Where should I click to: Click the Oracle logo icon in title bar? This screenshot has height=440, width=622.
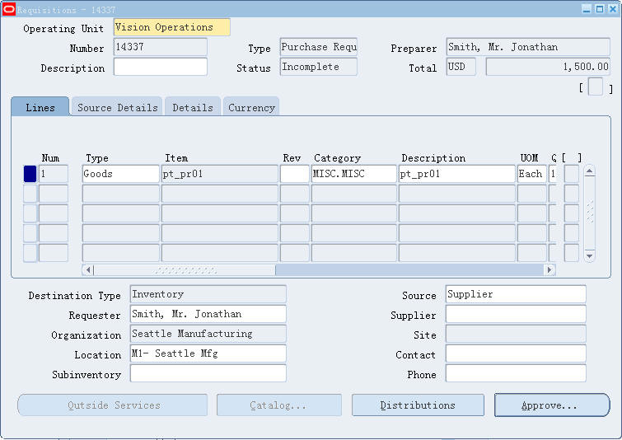(9, 10)
